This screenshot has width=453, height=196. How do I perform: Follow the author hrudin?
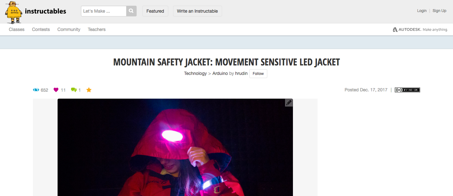pos(258,74)
